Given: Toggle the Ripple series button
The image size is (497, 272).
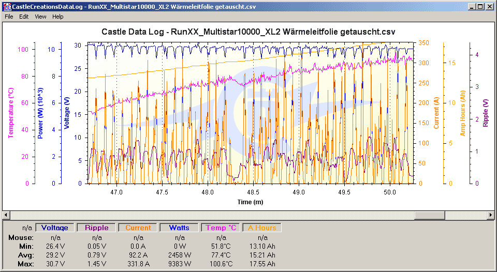Looking at the screenshot, I should [x=97, y=228].
